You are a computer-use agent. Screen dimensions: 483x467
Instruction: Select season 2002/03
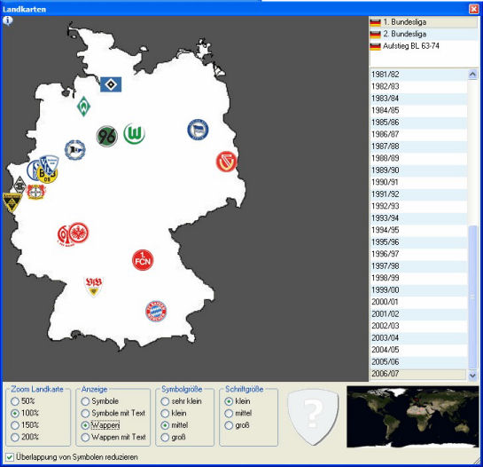pyautogui.click(x=418, y=326)
